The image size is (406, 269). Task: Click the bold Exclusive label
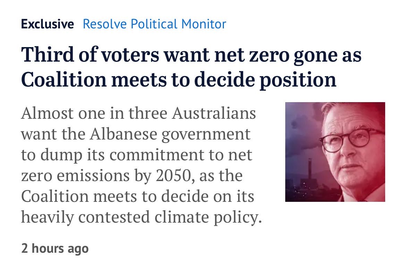[x=47, y=24]
